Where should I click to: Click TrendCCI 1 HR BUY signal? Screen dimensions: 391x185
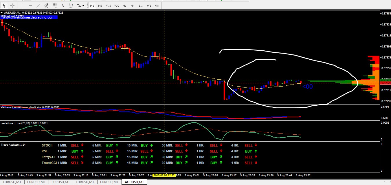click(x=216, y=163)
